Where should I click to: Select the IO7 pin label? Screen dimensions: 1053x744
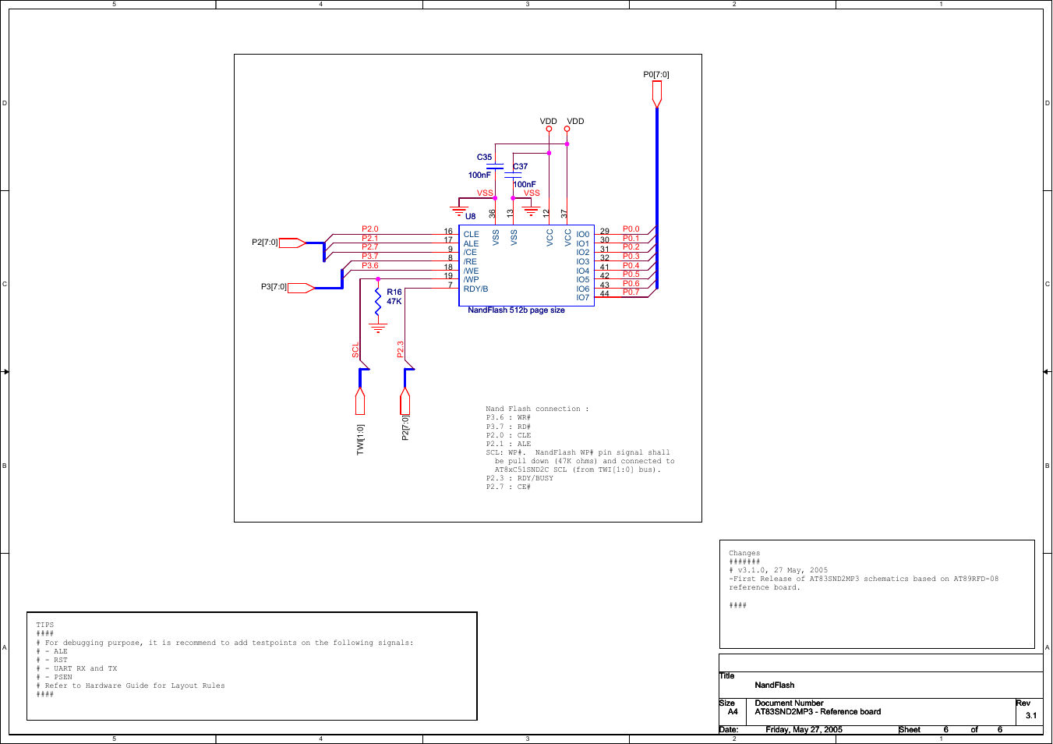click(x=583, y=297)
